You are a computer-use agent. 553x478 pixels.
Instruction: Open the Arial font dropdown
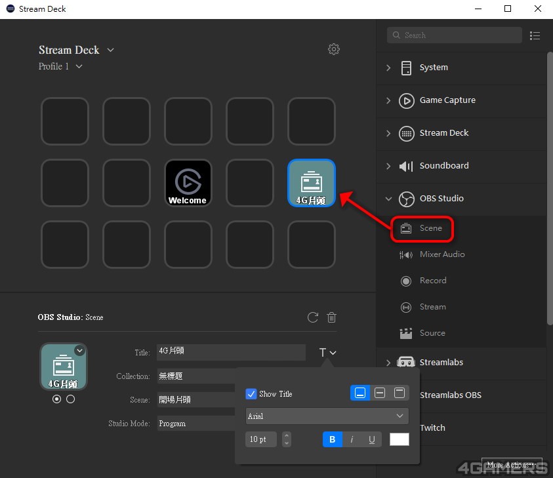point(327,416)
